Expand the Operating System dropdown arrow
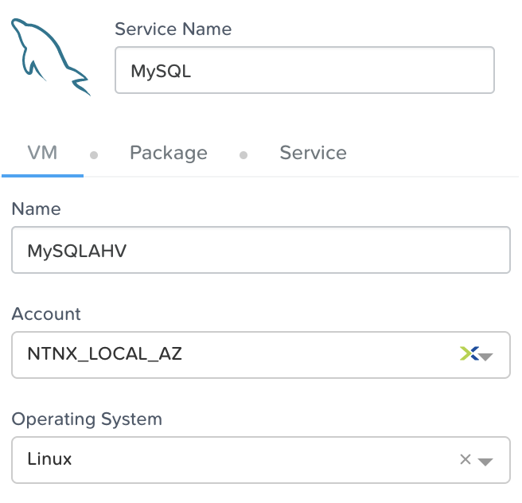 coord(486,460)
